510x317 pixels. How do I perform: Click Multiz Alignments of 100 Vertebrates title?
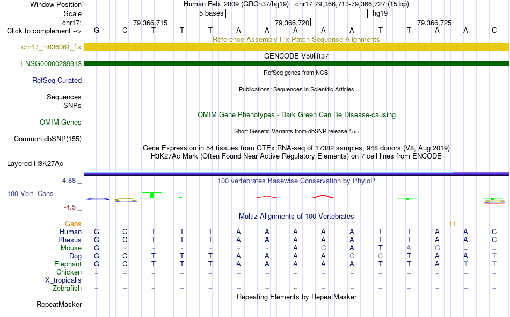tap(296, 217)
